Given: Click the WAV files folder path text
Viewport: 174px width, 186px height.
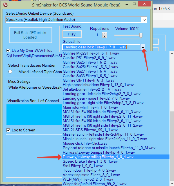Looking at the screenshot, I should coord(34,56).
